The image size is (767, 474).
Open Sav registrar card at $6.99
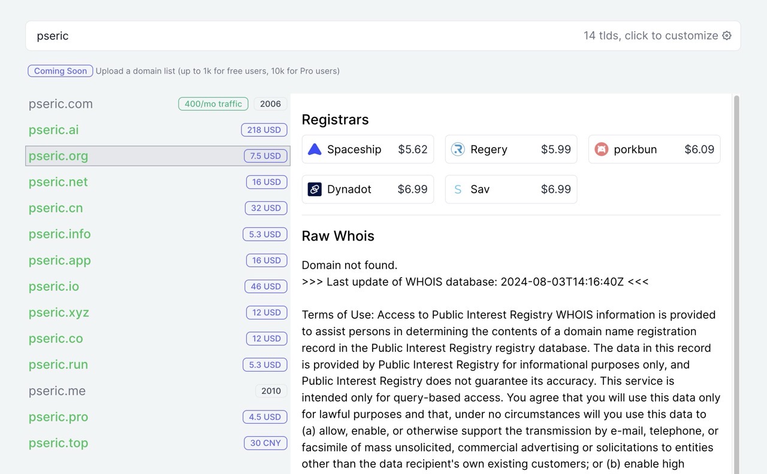point(511,189)
